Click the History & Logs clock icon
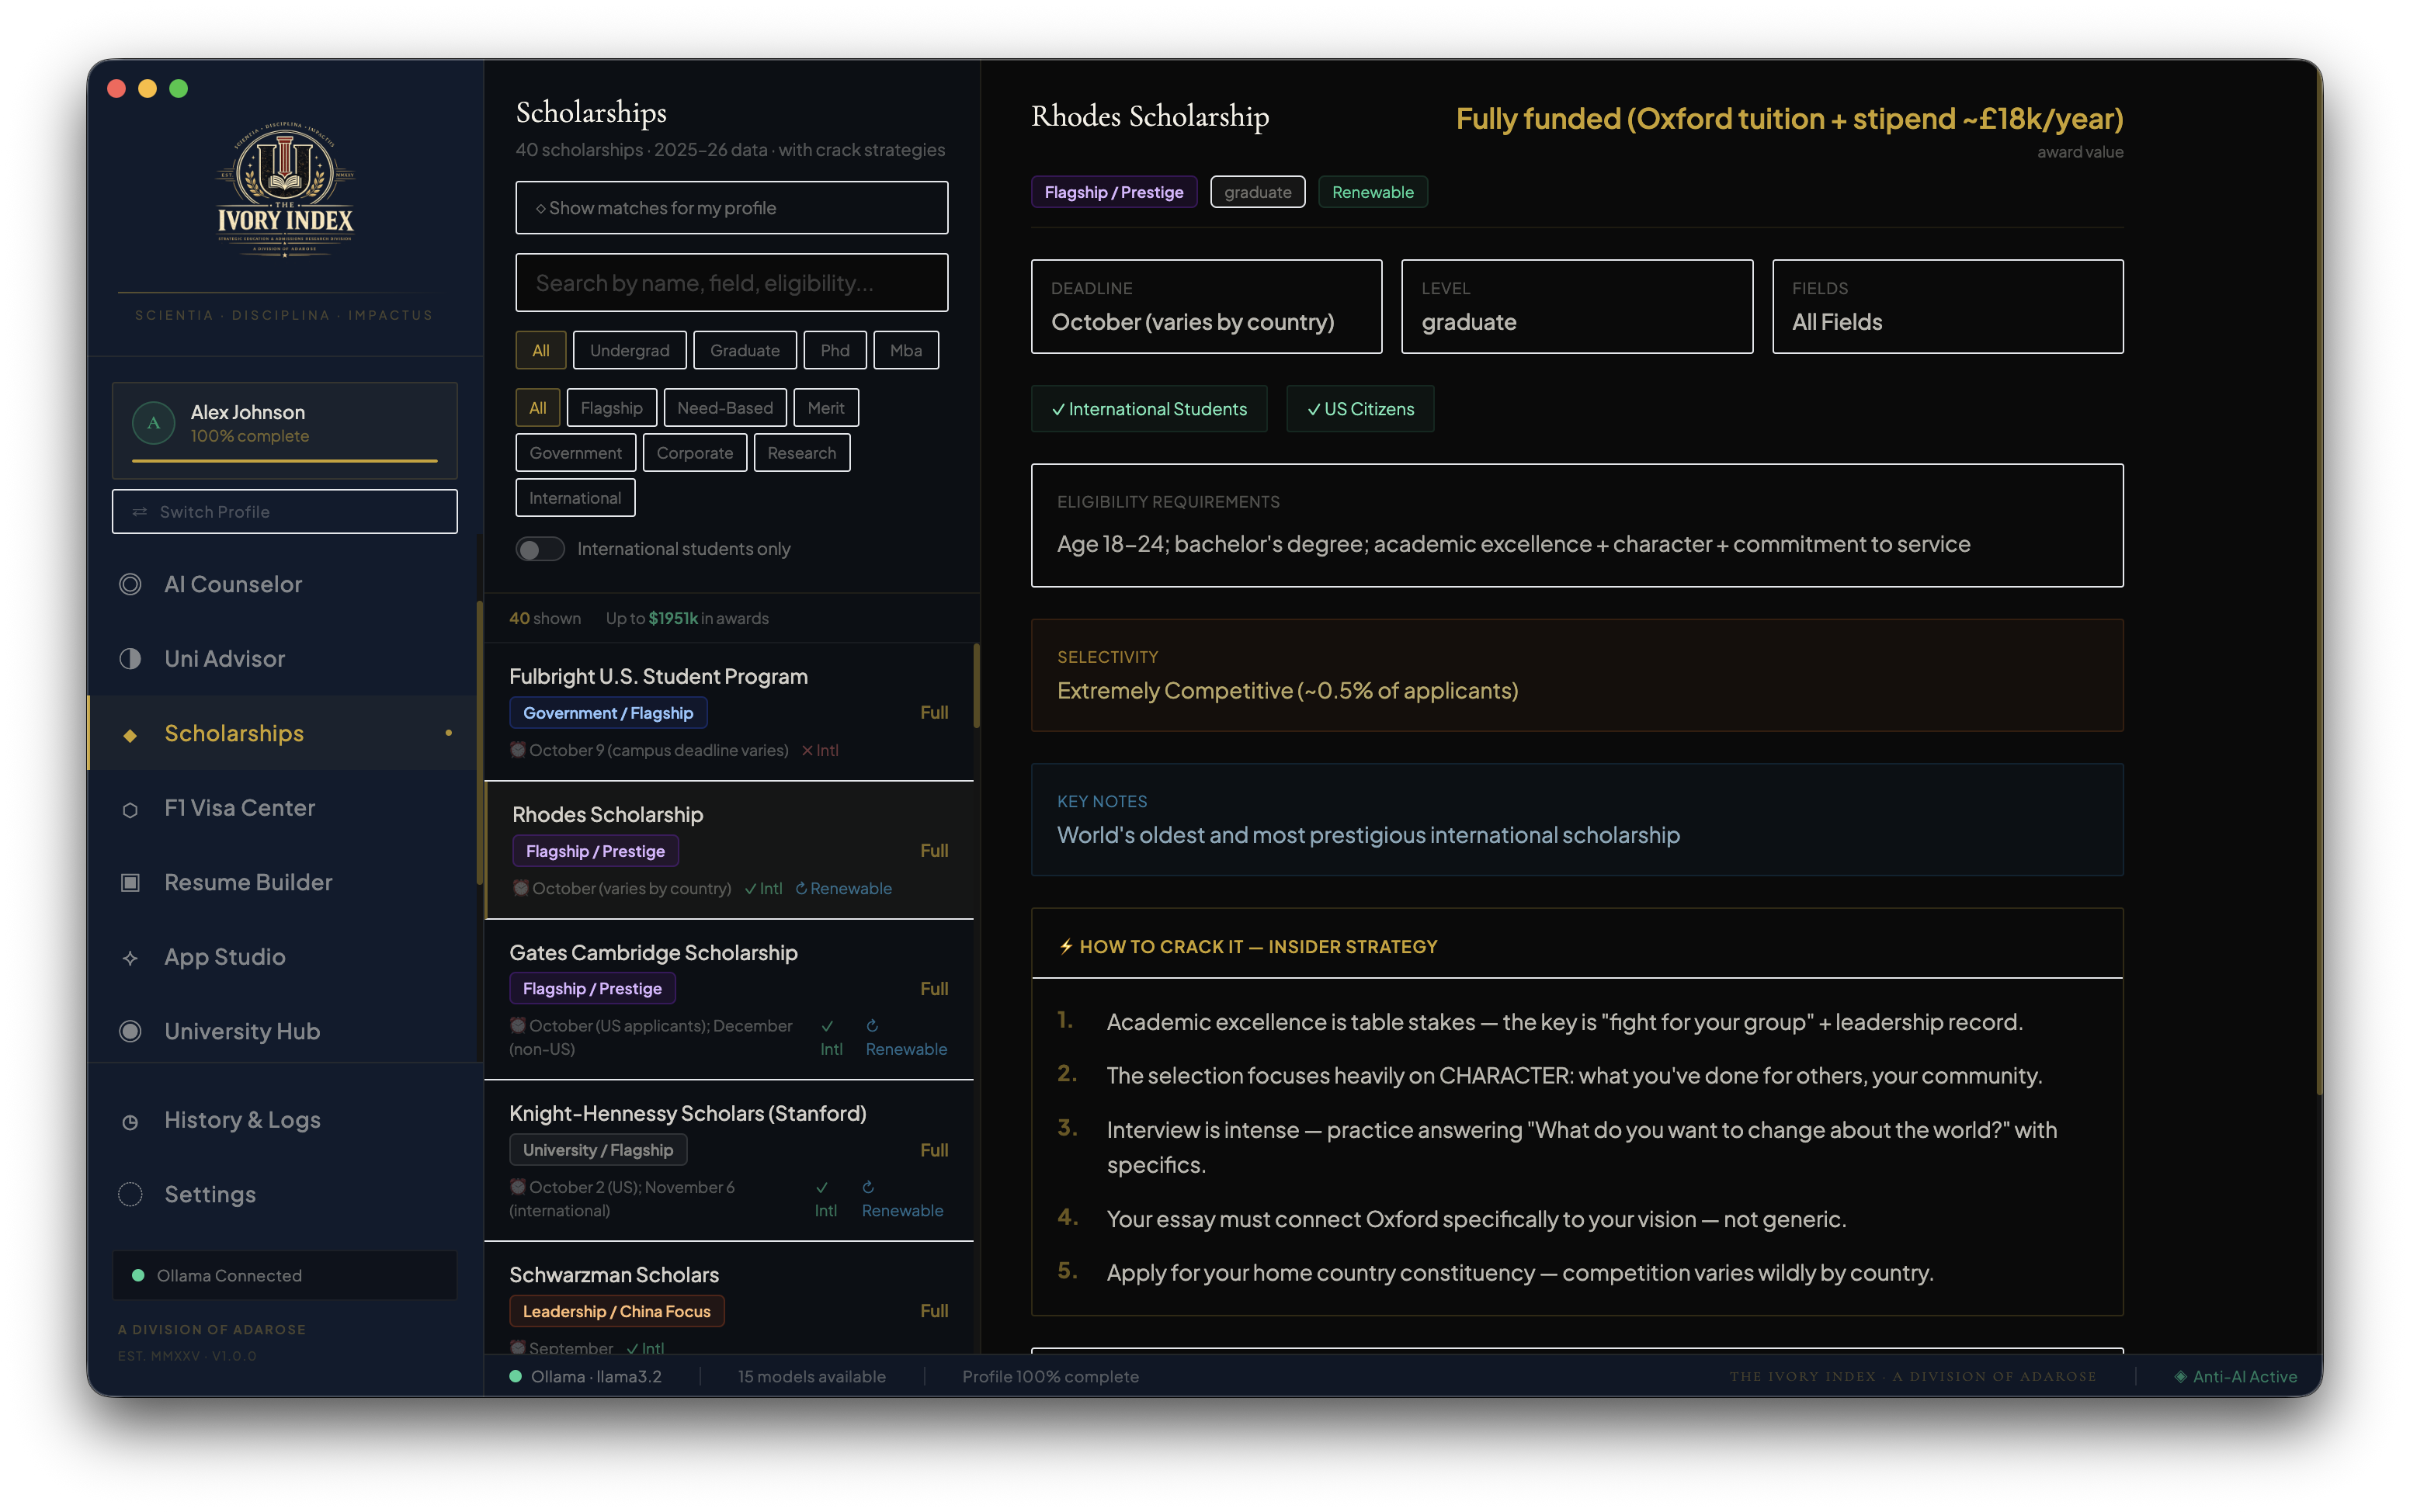 pyautogui.click(x=130, y=1121)
